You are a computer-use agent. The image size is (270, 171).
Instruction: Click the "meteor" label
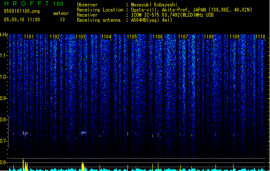[x=61, y=13]
